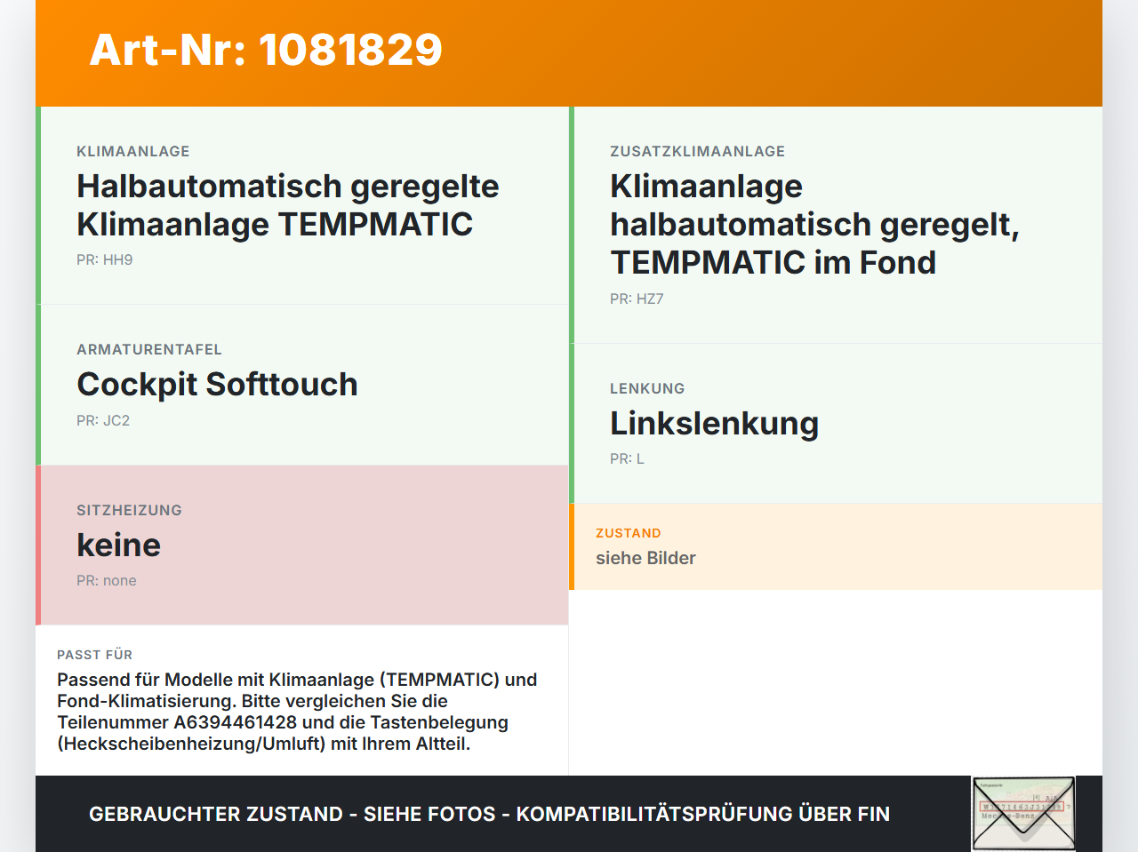Viewport: 1138px width, 852px height.
Task: Select 'Klimaanlage halbautomatisch geregelt, TEMPMATIC im Fond'
Action: (814, 225)
